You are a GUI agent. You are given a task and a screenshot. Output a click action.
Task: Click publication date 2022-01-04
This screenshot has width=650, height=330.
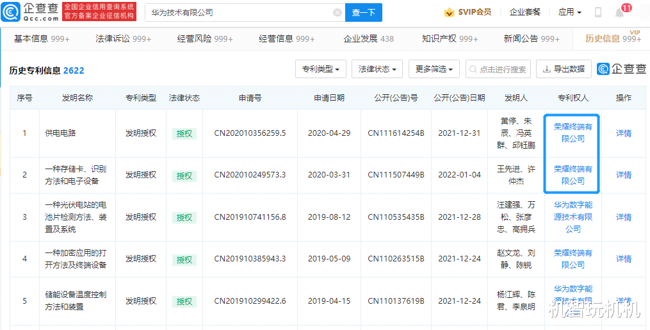point(459,175)
